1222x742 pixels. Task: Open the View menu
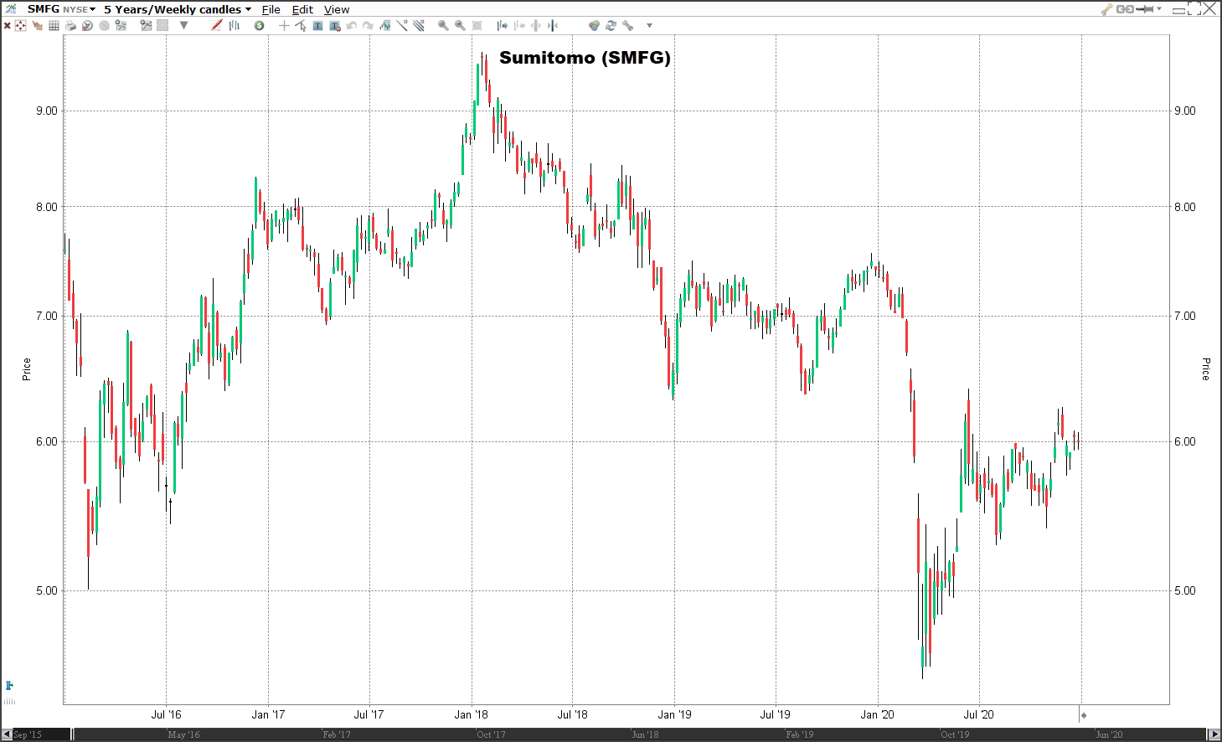[x=337, y=9]
